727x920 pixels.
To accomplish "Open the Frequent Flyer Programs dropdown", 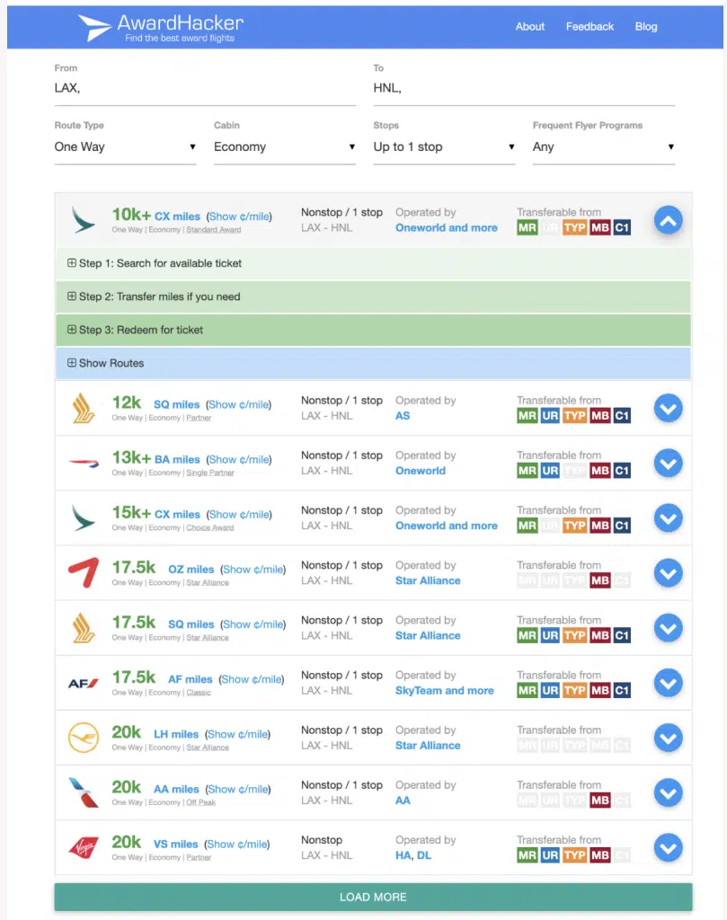I will tap(603, 147).
